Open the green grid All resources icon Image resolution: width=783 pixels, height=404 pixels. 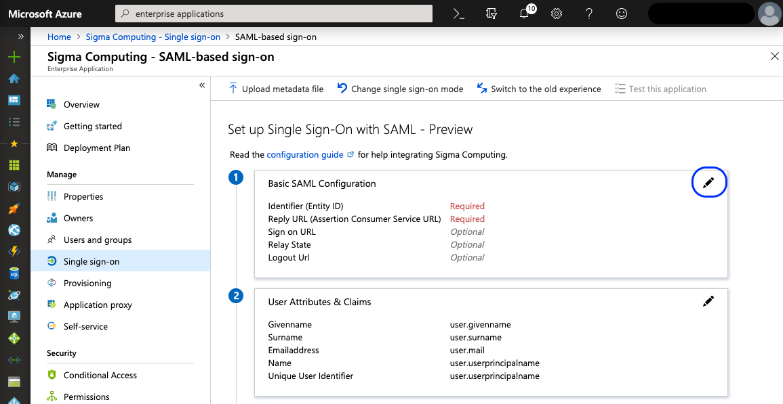coord(14,165)
